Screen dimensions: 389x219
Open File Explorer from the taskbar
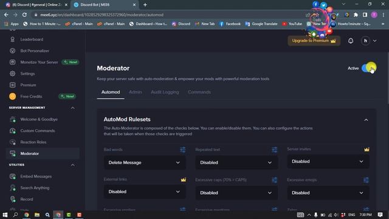coord(37,215)
